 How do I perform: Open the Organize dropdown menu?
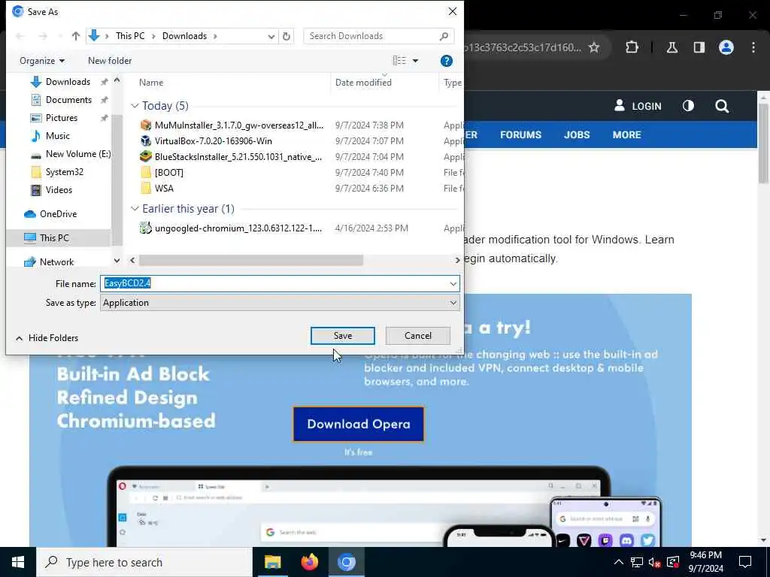click(x=42, y=61)
